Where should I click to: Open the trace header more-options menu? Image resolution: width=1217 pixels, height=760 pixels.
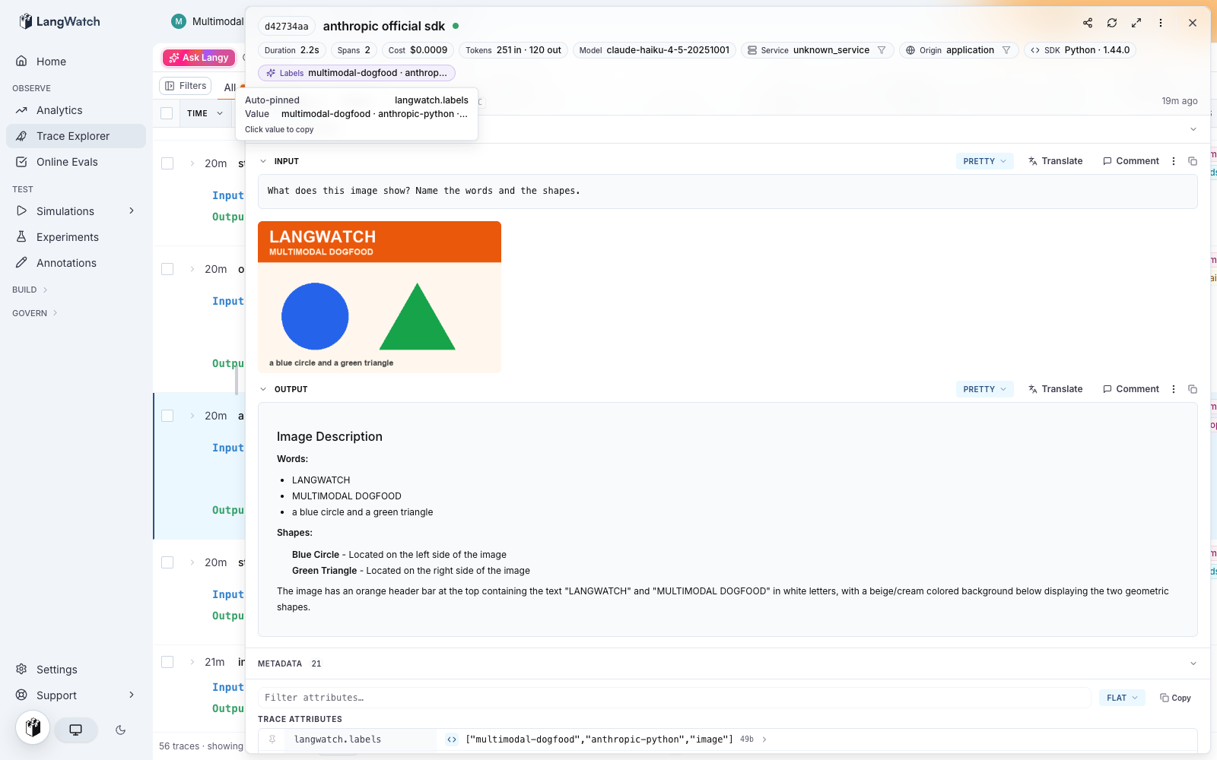1161,23
